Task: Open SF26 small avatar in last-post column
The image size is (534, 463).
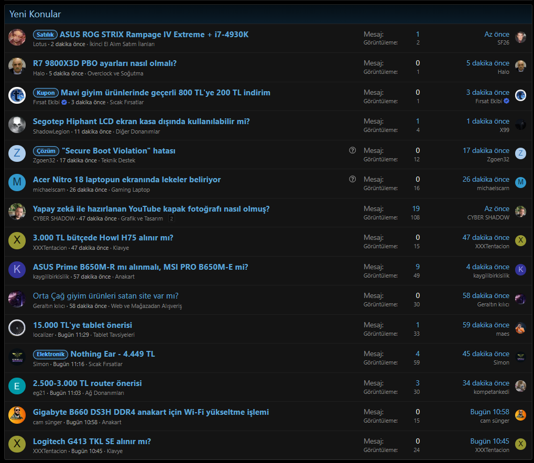Action: (x=520, y=38)
